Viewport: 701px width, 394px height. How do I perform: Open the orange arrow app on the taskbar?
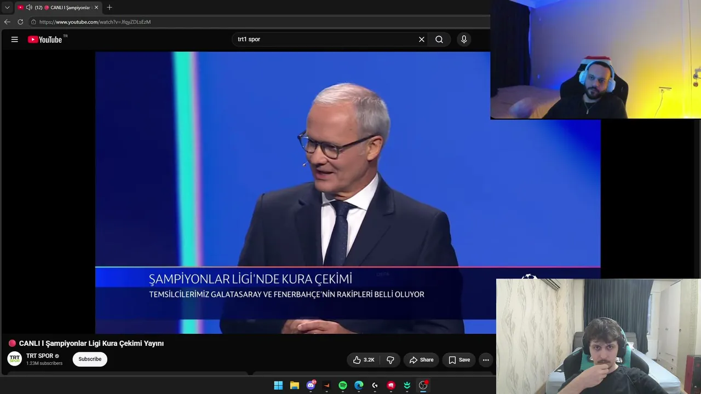[x=327, y=385]
